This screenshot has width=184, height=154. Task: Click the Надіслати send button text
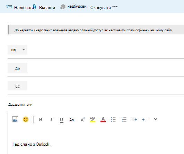coord(24,8)
